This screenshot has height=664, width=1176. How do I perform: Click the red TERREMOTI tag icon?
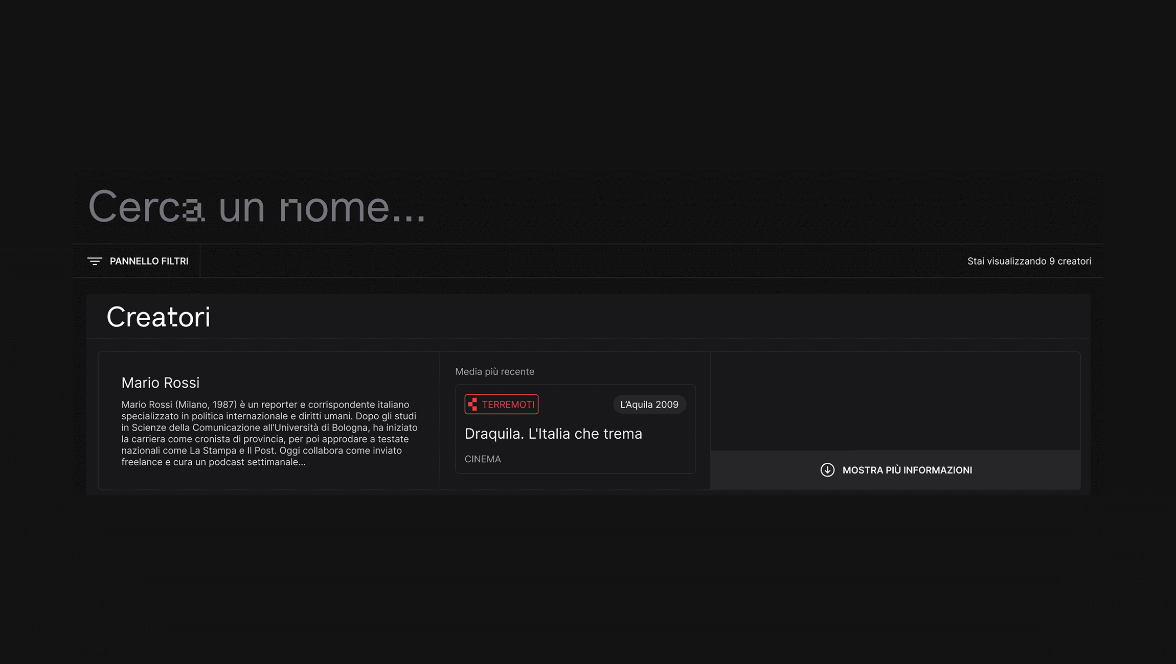coord(473,405)
